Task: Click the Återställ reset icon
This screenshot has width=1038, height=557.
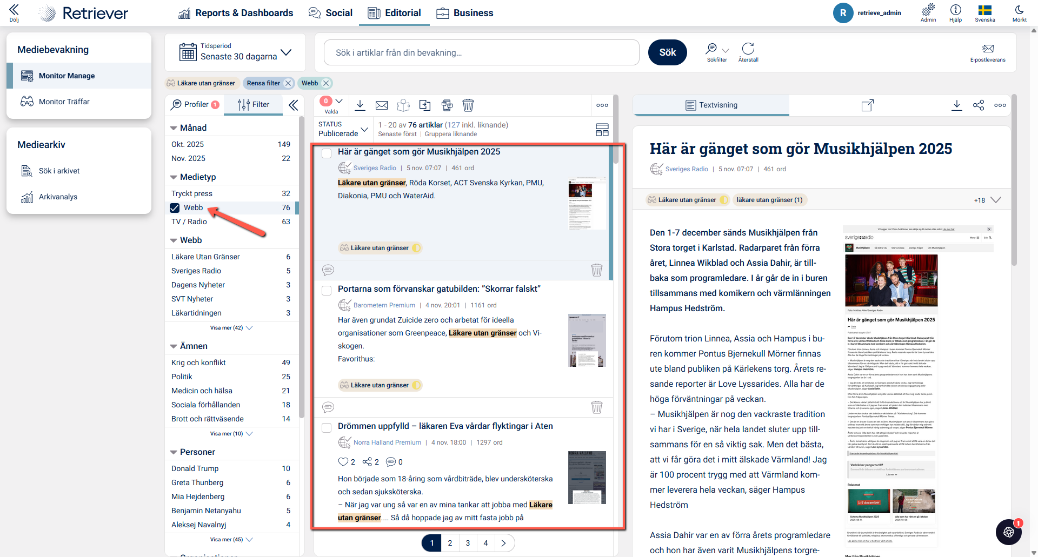Action: point(748,52)
